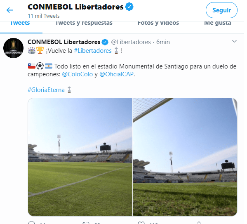
Task: Open the left stadium pitch photo
Action: click(x=80, y=157)
